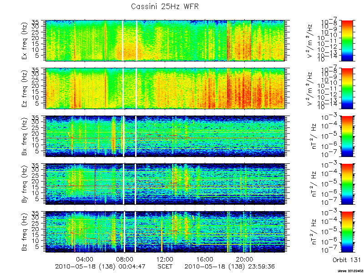The width and height of the screenshot is (364, 273).
Task: Select the end time '2010-05-18 (138) 23:59:36'
Action: click(230, 266)
